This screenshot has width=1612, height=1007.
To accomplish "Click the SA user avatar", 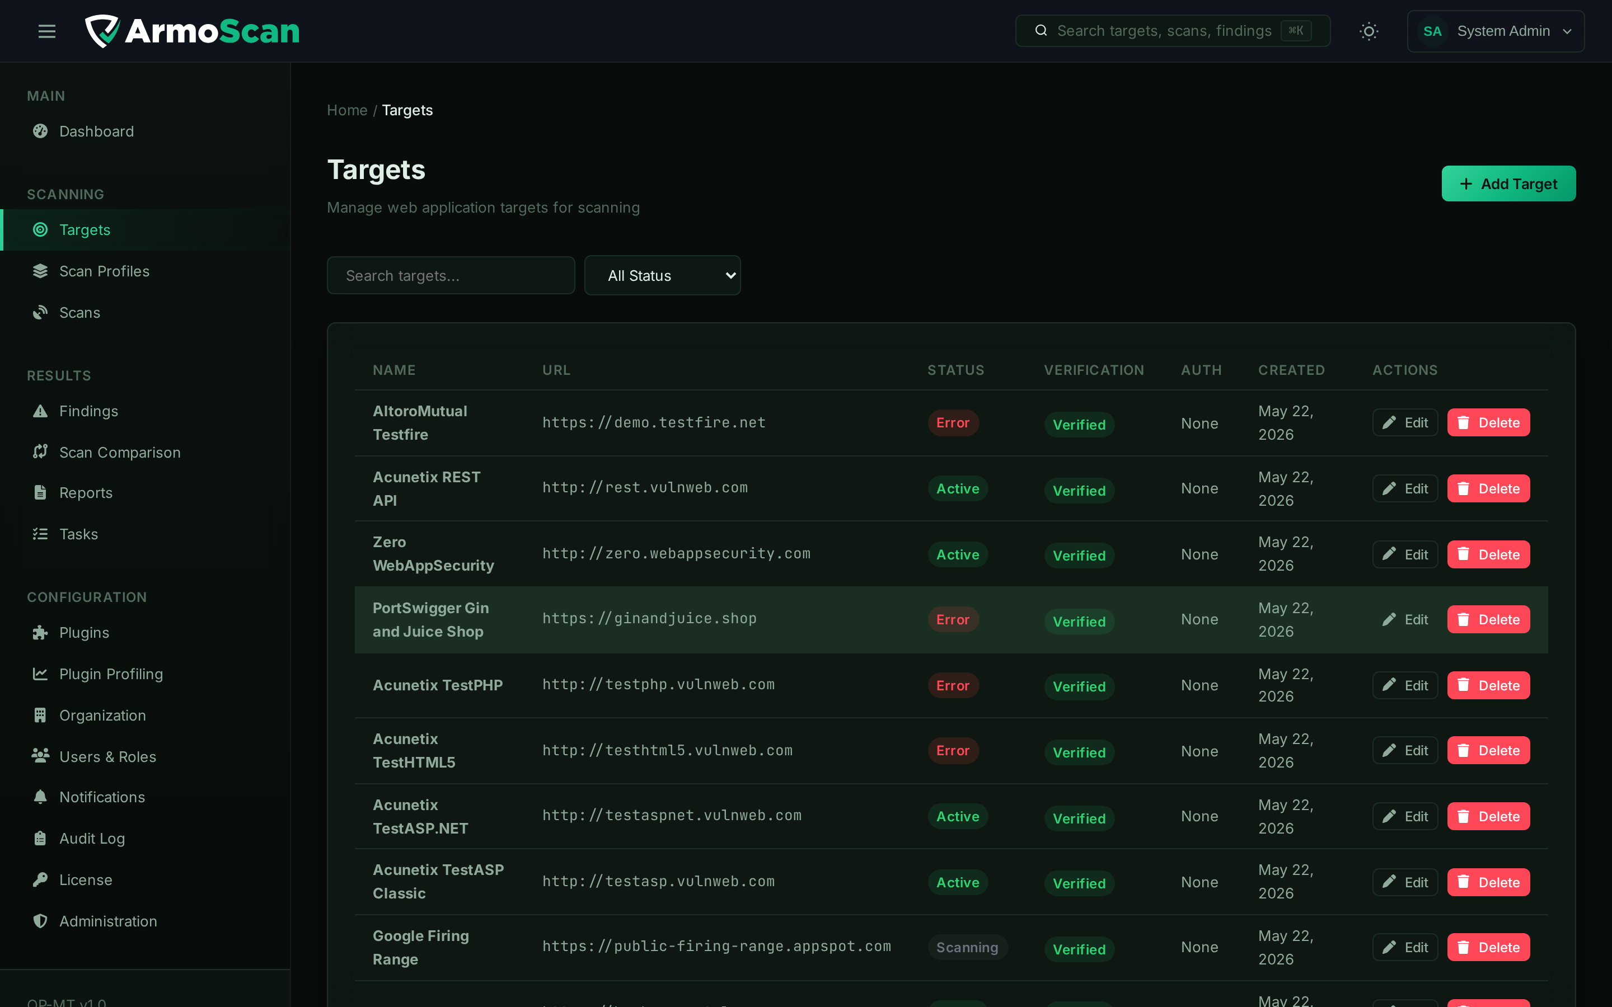I will (1432, 31).
